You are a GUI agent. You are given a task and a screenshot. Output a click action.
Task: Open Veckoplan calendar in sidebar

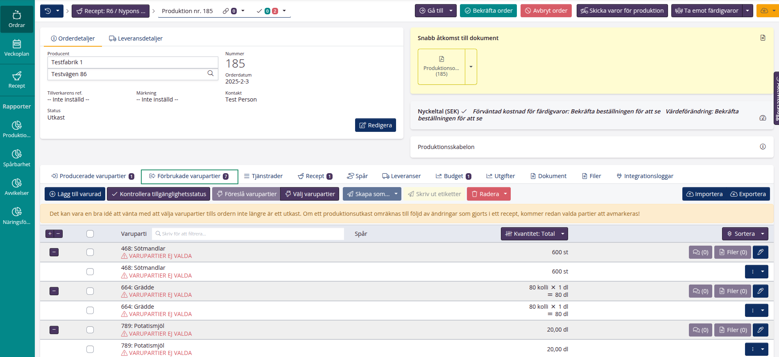[17, 48]
